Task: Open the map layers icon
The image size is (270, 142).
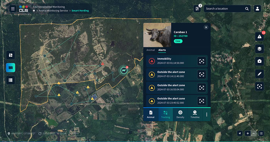Action: (x=260, y=49)
